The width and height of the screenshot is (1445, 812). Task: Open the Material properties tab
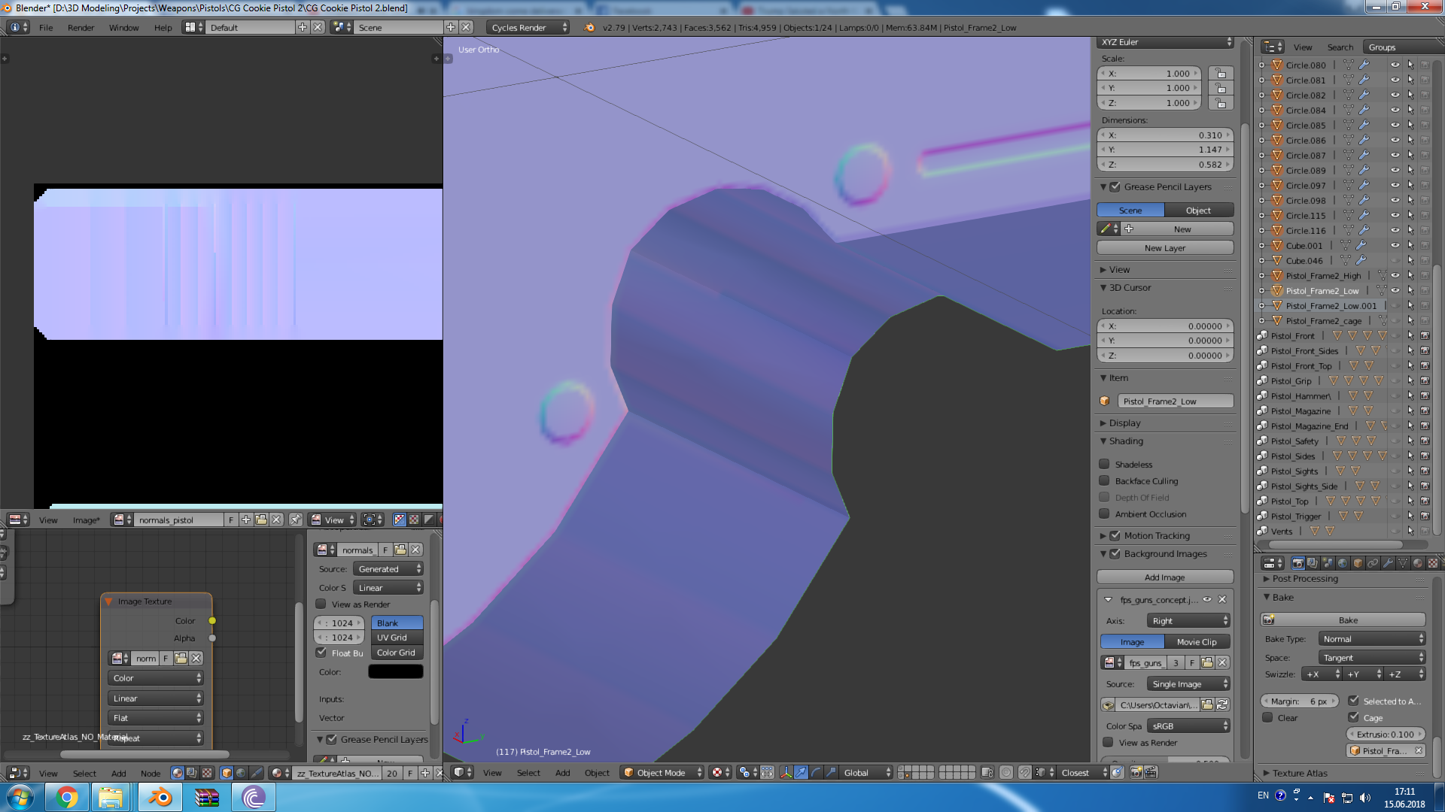click(x=1418, y=563)
